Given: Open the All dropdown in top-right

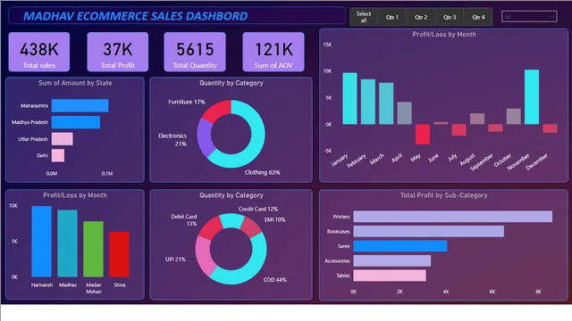Looking at the screenshot, I should pyautogui.click(x=529, y=17).
